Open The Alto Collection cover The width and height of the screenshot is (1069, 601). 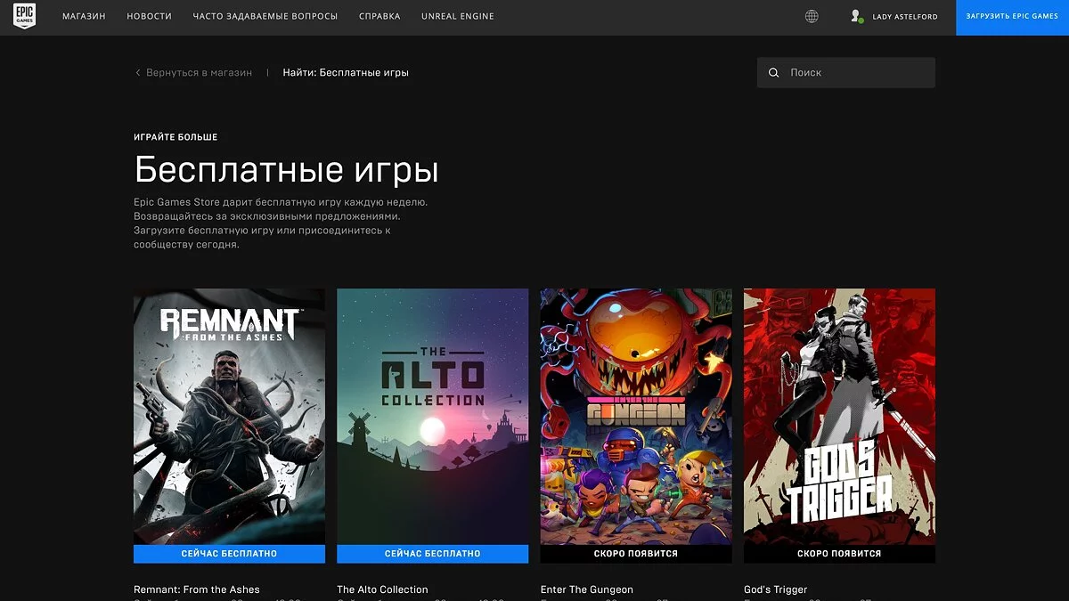(432, 417)
